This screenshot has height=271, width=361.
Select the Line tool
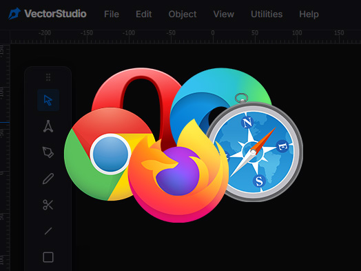point(48,231)
